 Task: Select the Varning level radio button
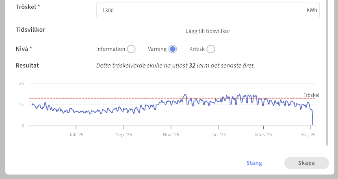click(172, 49)
